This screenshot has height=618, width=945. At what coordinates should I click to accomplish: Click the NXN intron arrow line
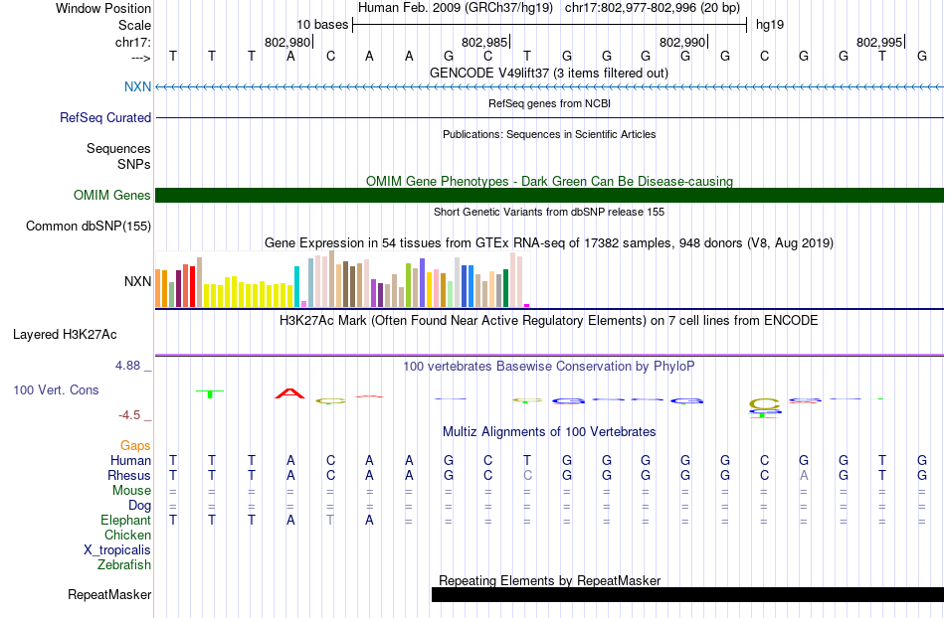[549, 87]
